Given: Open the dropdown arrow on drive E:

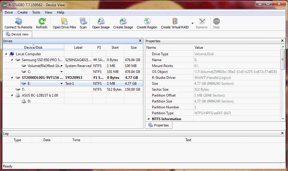Looking at the screenshot, I should (61, 84).
